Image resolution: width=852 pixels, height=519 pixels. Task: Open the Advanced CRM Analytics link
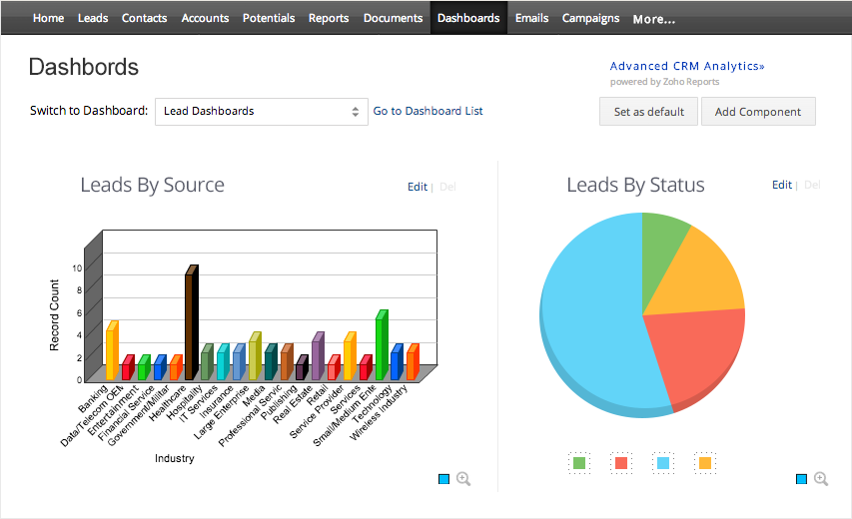[x=687, y=66]
